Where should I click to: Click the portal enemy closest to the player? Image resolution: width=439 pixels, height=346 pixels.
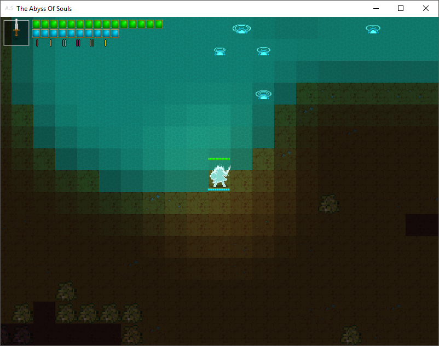pyautogui.click(x=263, y=94)
